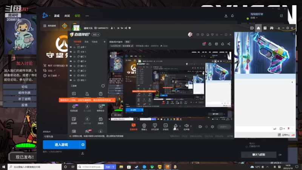302x170 pixels.
Task: Open hamburger menu in streaming title bar
Action: [x=217, y=35]
